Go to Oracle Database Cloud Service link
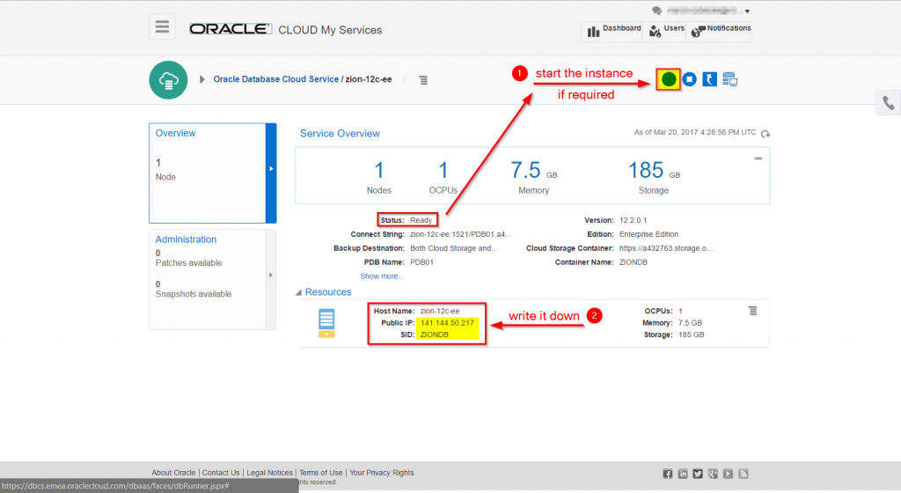Viewport: 901px width, 493px height. point(275,79)
